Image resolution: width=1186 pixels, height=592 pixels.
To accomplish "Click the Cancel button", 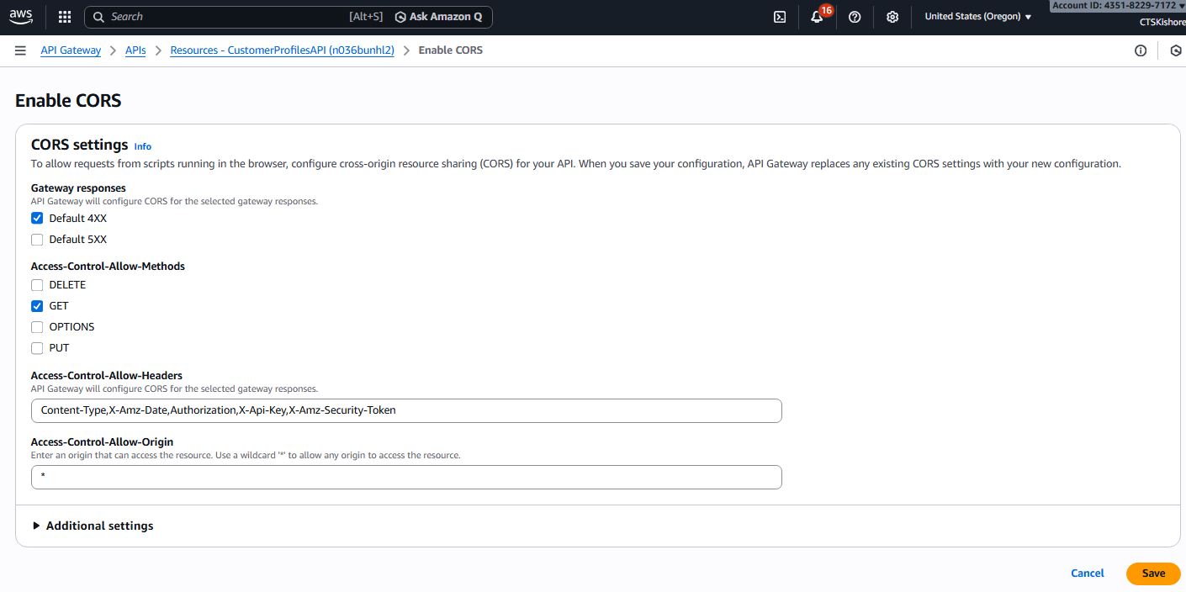I will (x=1087, y=573).
